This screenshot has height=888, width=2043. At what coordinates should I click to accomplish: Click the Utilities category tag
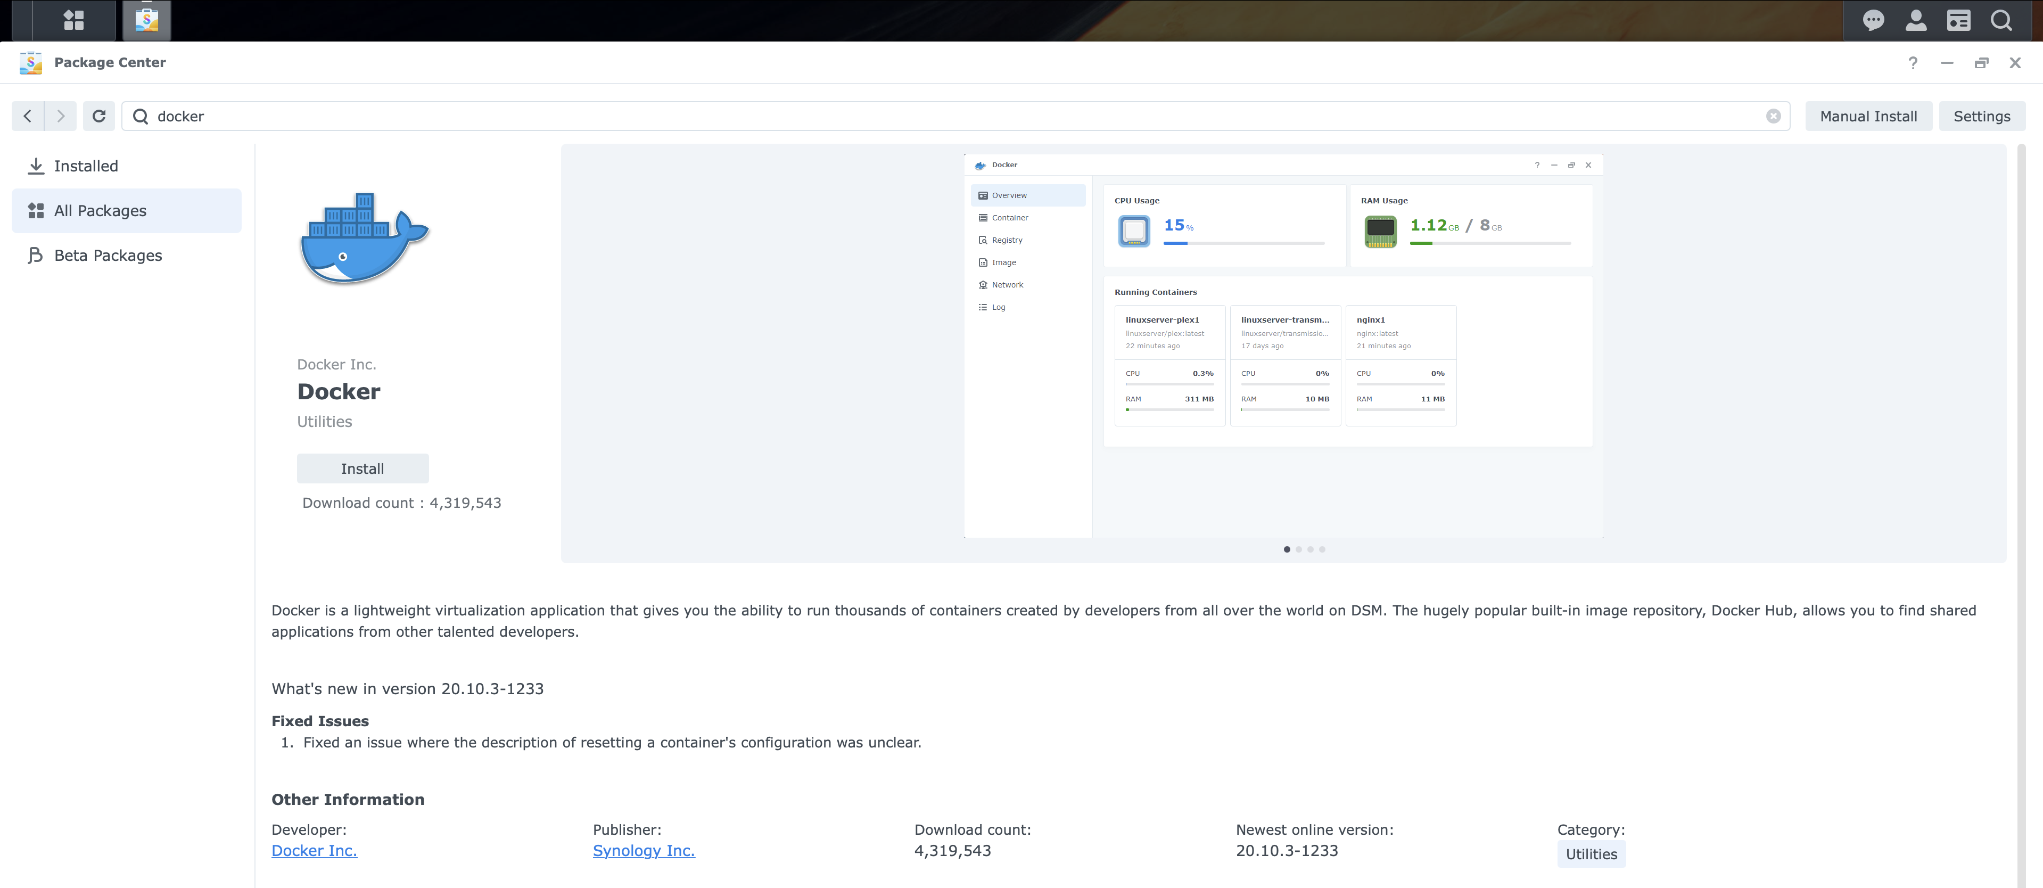1591,854
